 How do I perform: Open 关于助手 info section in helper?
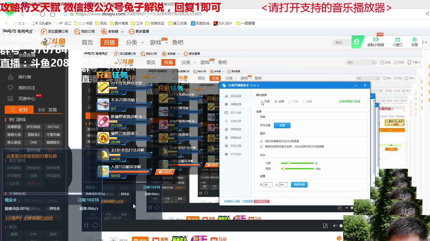point(233,154)
